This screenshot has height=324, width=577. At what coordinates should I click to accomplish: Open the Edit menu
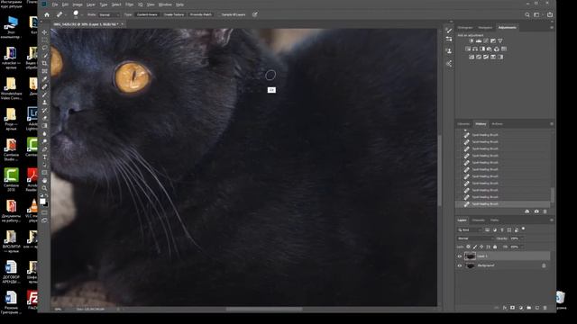tap(65, 4)
